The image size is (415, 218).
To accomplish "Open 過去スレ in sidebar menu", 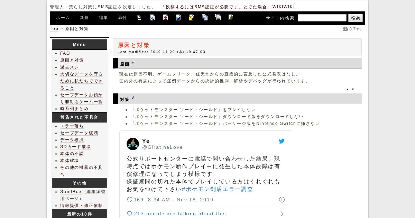I will 70,67.
